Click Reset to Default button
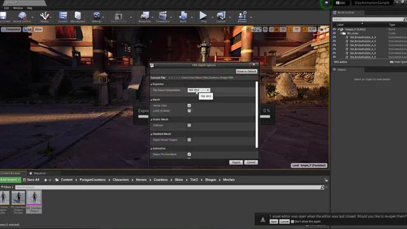Viewport: 407px width, 229px height. (246, 71)
